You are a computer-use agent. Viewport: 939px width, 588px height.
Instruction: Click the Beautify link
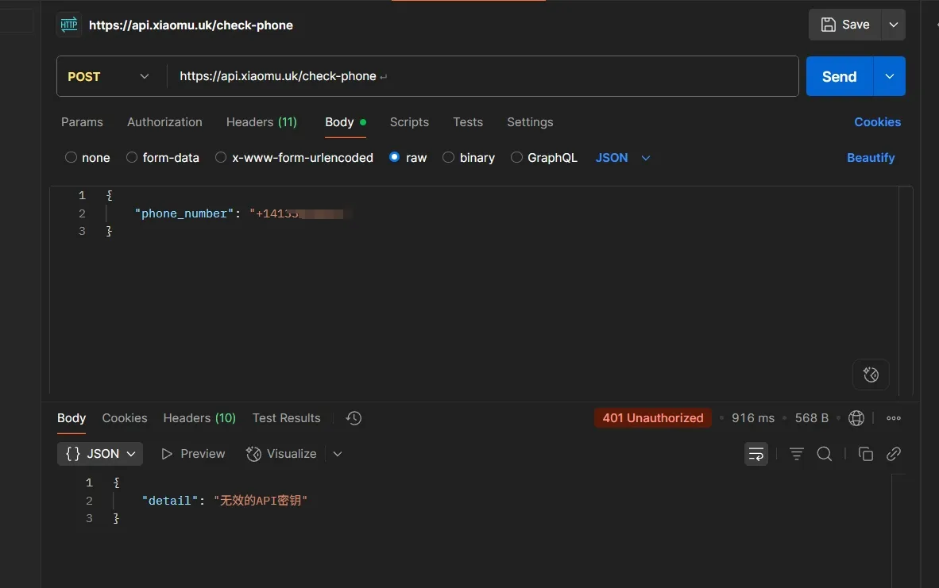tap(871, 158)
